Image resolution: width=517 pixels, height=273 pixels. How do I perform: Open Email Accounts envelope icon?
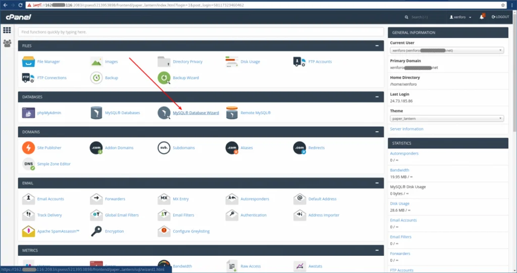click(28, 199)
